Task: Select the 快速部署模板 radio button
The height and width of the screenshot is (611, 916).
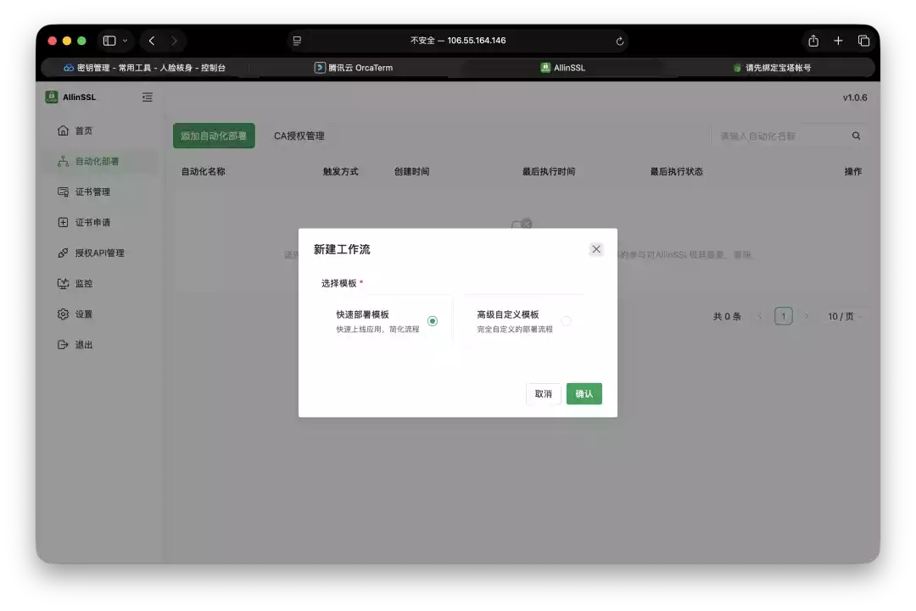Action: click(432, 321)
